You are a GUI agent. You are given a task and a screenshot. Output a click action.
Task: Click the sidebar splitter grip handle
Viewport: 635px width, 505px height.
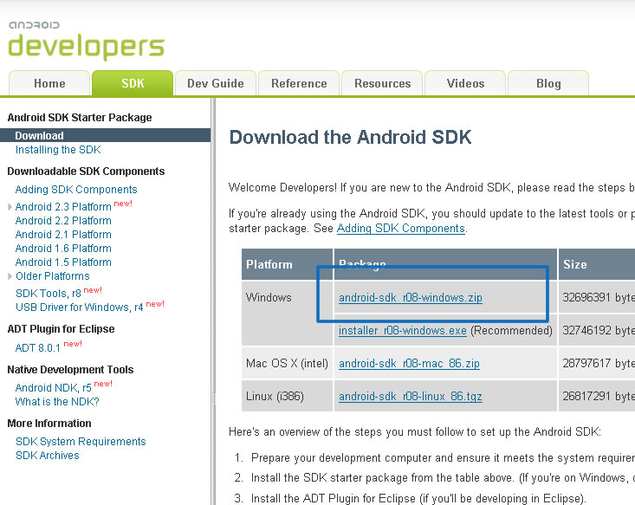pyautogui.click(x=213, y=398)
